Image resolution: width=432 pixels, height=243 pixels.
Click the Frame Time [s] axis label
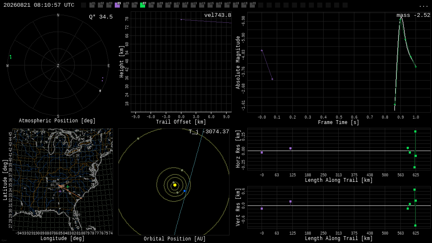click(x=339, y=122)
